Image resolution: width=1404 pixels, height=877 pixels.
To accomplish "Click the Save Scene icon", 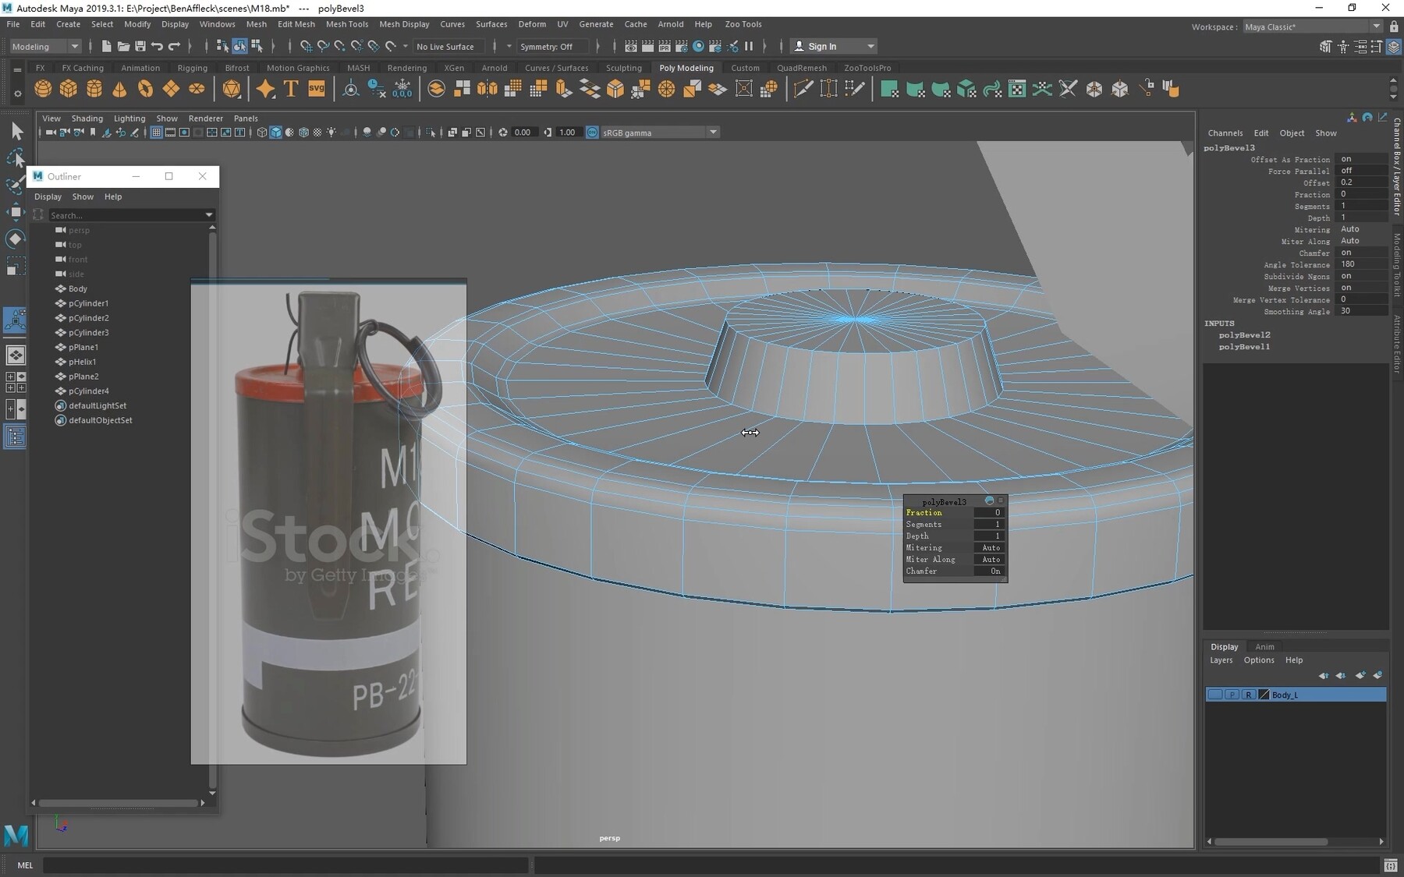I will (140, 47).
